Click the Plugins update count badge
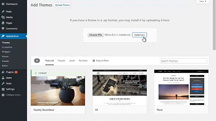The image size is (216, 121). [x=16, y=72]
